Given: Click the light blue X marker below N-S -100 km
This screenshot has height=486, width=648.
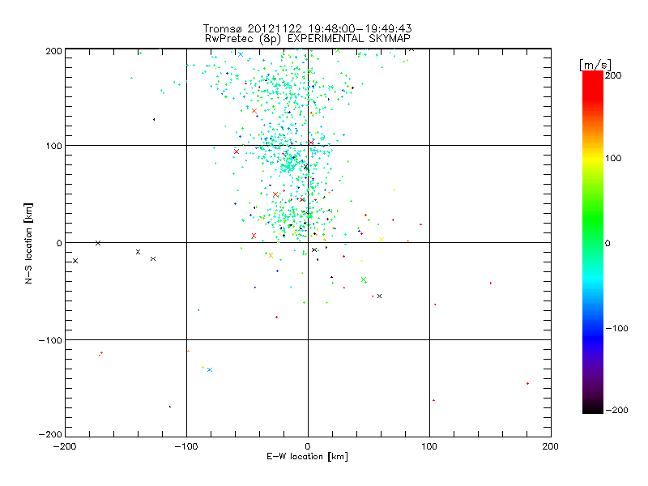Looking at the screenshot, I should pos(210,369).
